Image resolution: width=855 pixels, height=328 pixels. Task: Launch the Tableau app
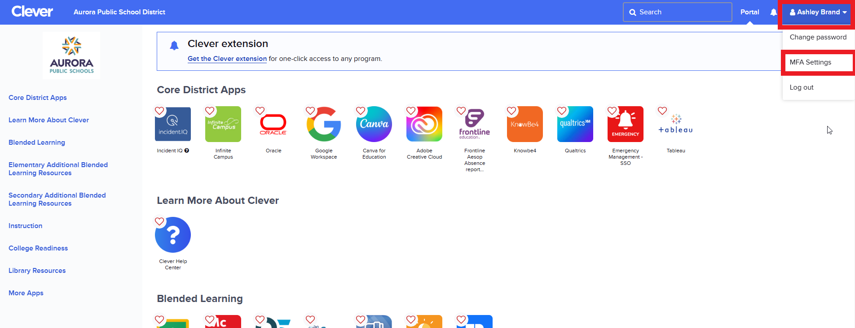676,124
